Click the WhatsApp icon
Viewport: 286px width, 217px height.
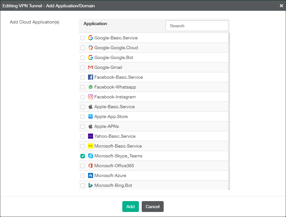[x=90, y=87]
